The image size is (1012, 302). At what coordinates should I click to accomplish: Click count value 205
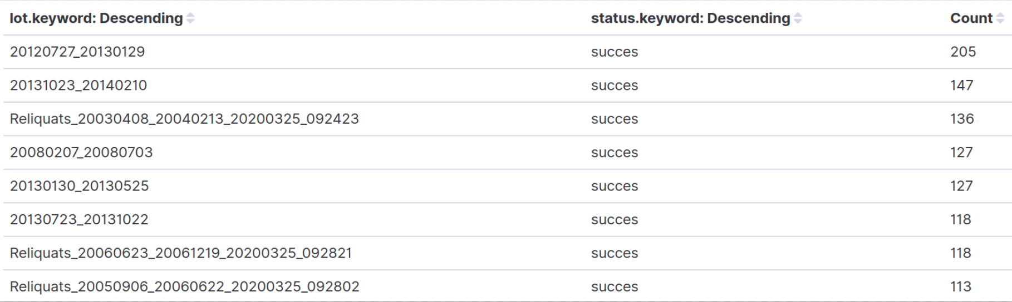click(963, 52)
